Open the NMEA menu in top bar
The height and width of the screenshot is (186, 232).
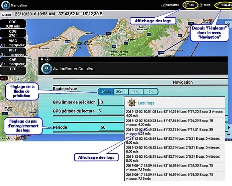click(x=205, y=5)
